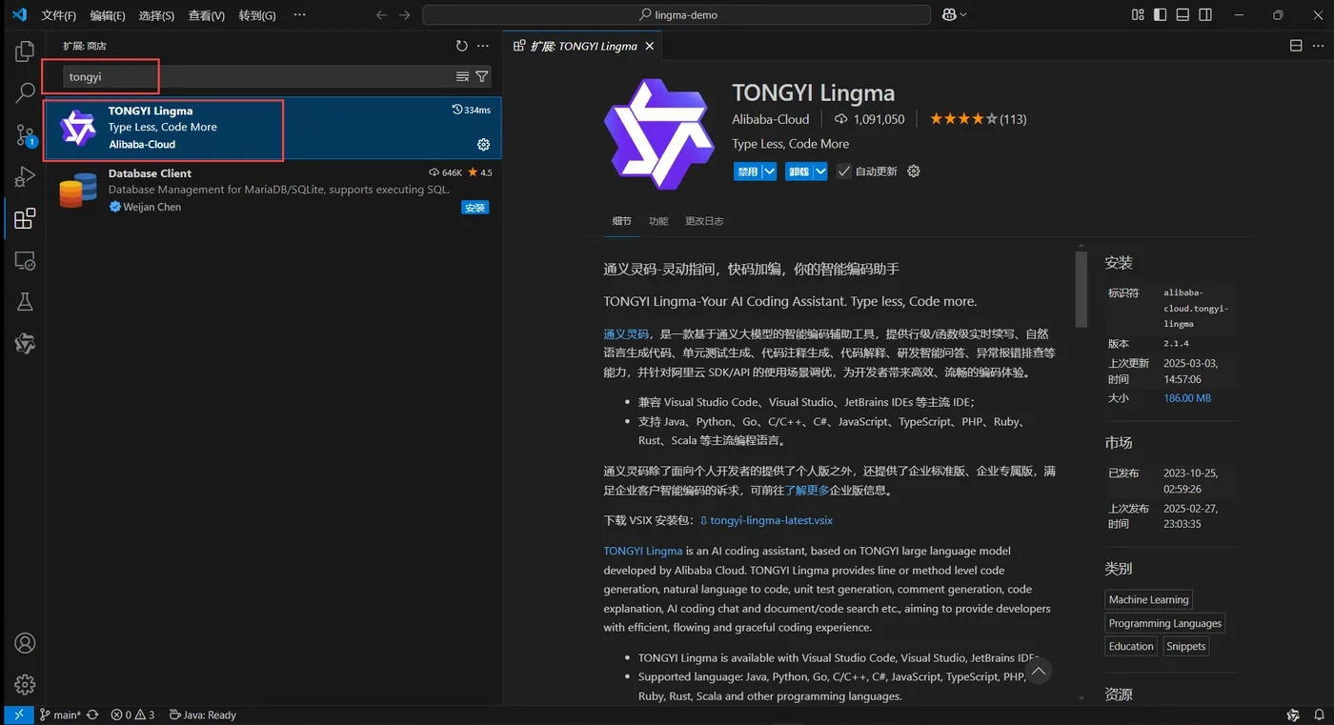The image size is (1334, 725).
Task: Toggle the secondary side bar
Action: click(x=1205, y=15)
